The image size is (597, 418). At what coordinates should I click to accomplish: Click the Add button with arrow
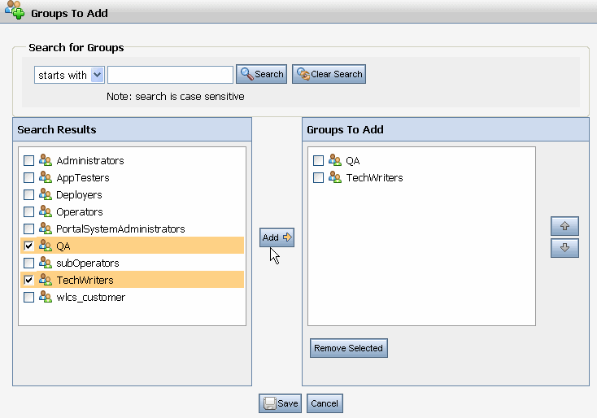pos(277,237)
